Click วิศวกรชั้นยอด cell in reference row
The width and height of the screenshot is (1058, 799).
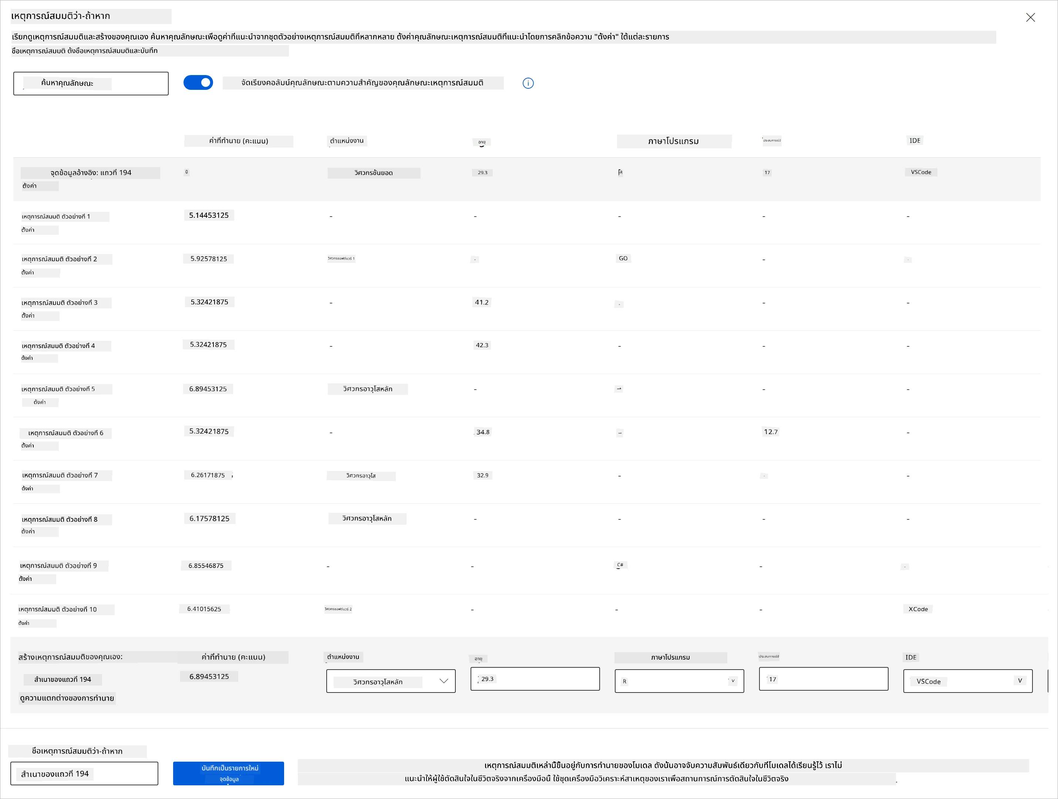click(374, 173)
